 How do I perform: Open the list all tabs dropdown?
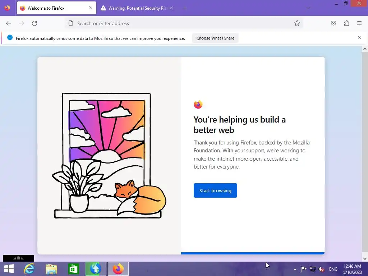308,8
